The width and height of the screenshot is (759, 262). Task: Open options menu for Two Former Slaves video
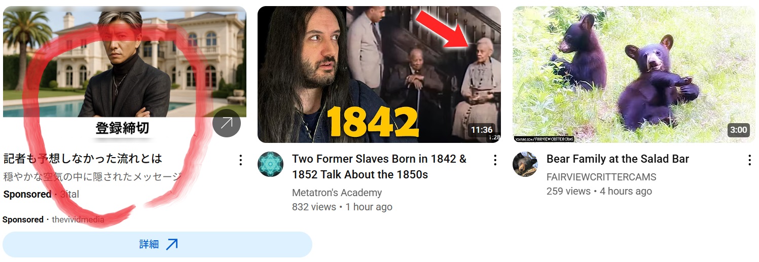click(x=495, y=161)
